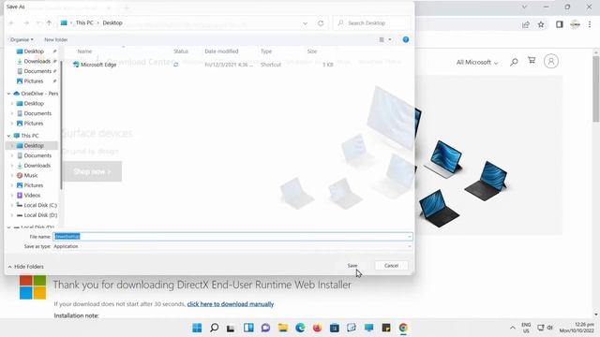Open File Explorer from taskbar
The width and height of the screenshot is (600, 337).
point(283,328)
